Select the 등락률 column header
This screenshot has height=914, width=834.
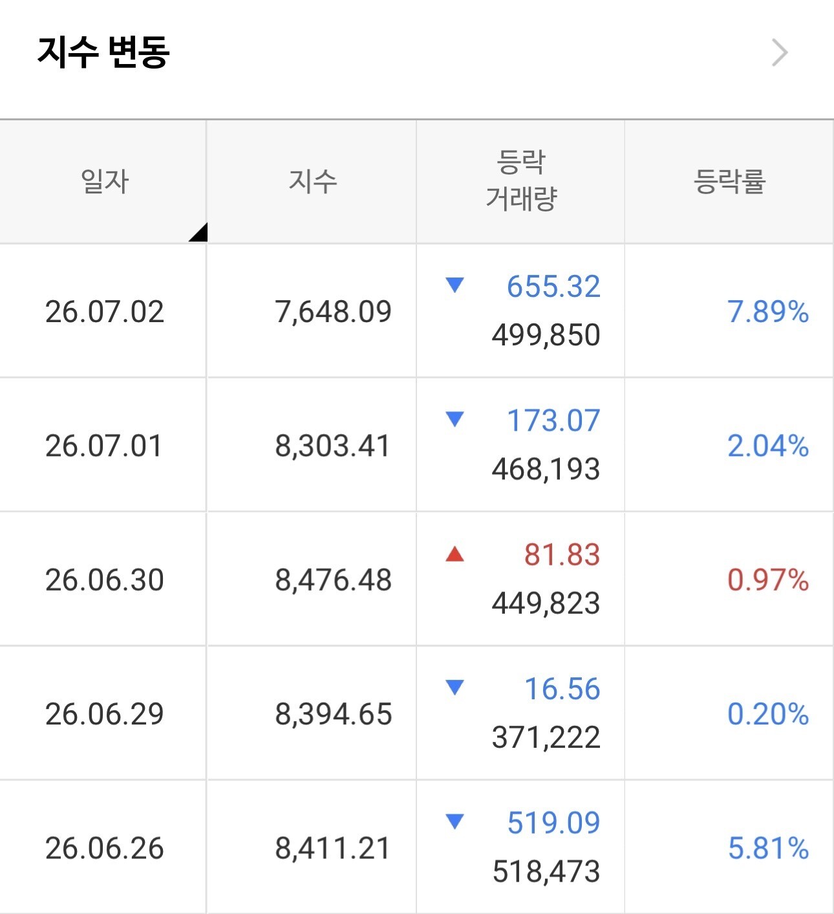[x=729, y=181]
